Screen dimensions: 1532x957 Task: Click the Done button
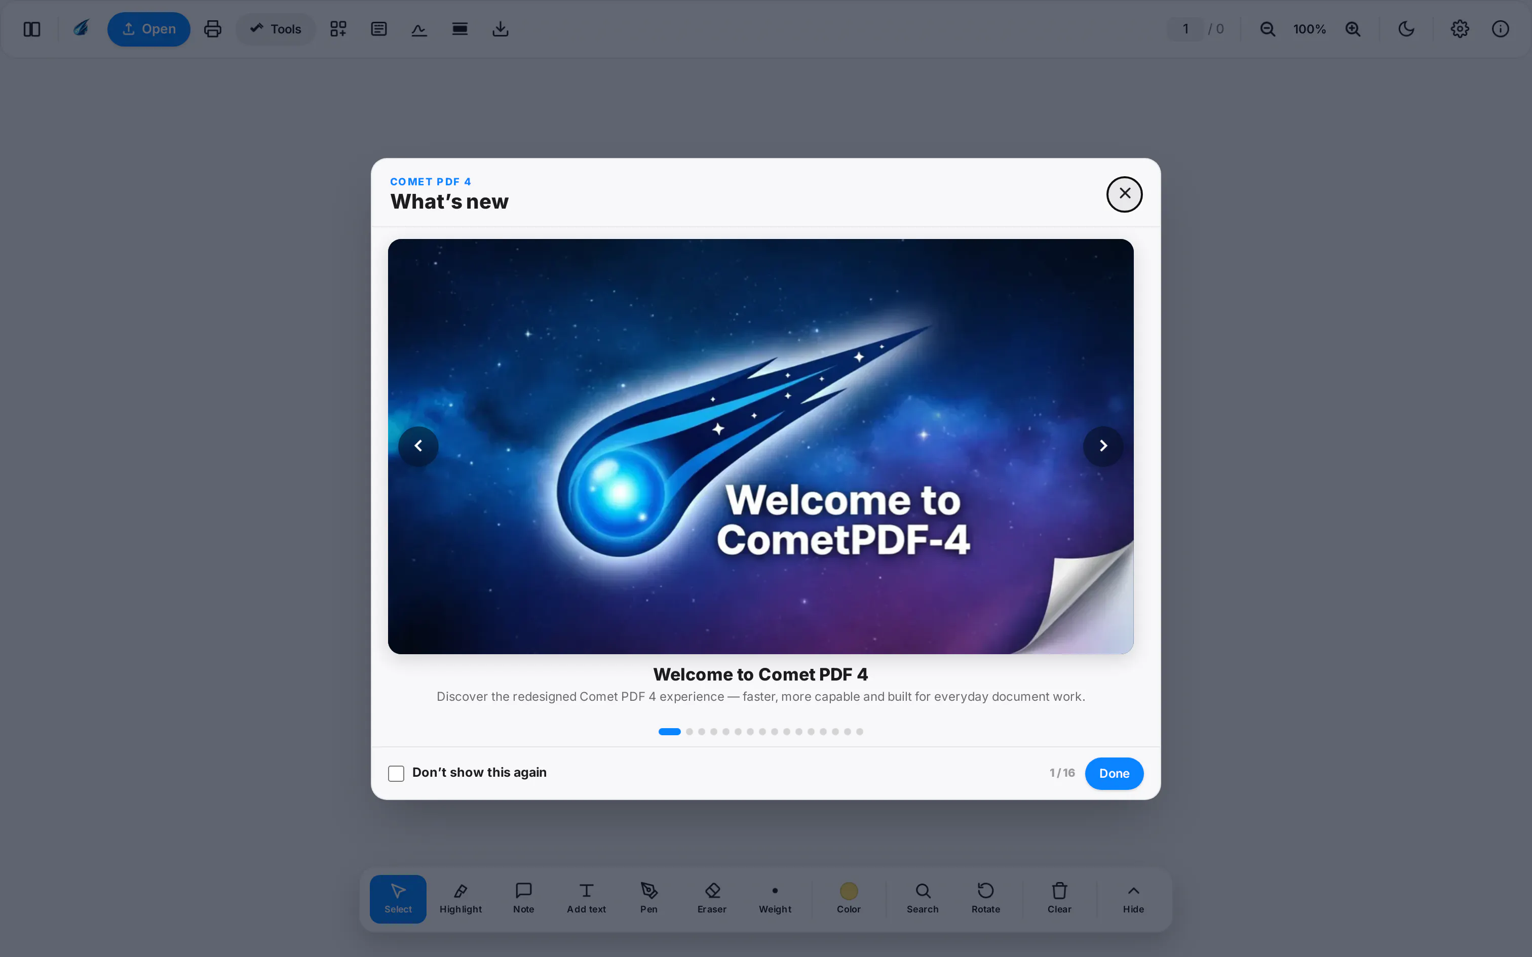[x=1114, y=774]
